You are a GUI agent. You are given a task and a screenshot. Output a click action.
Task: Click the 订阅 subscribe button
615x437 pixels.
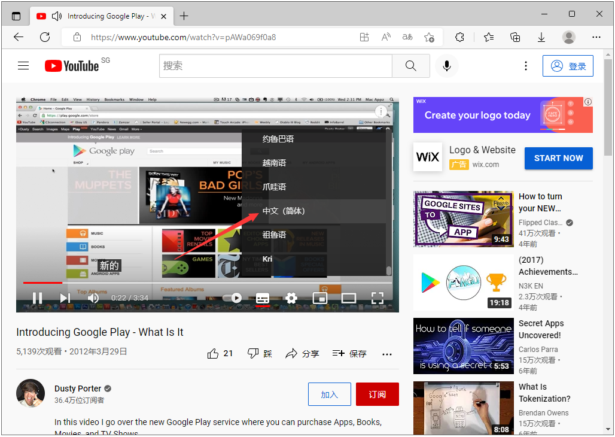click(x=377, y=394)
